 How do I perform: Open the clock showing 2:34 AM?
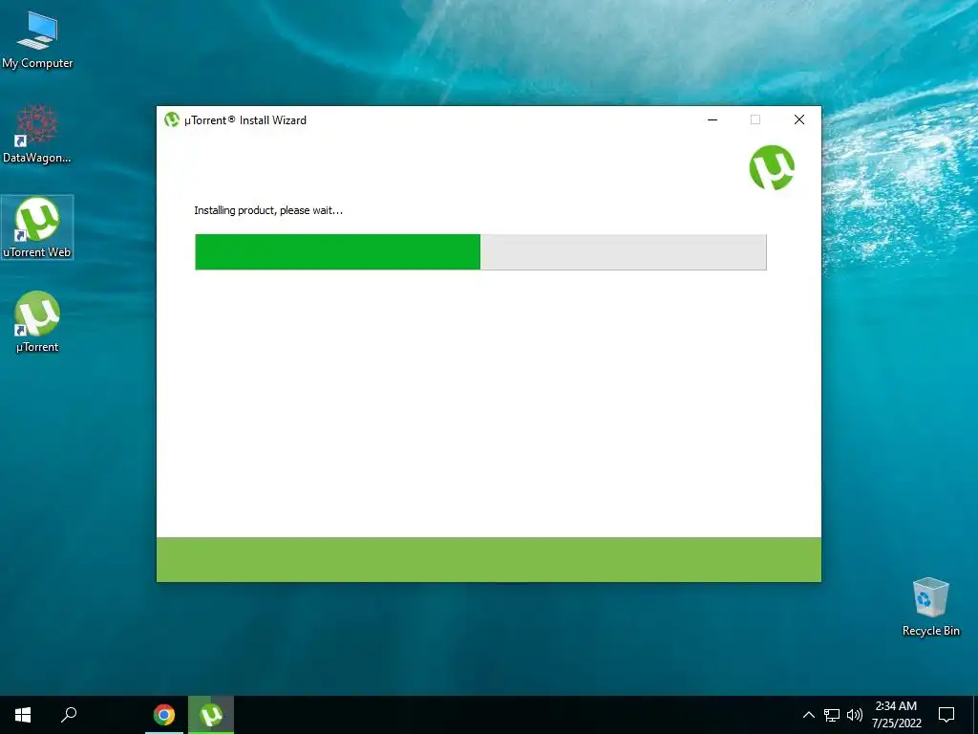[896, 715]
